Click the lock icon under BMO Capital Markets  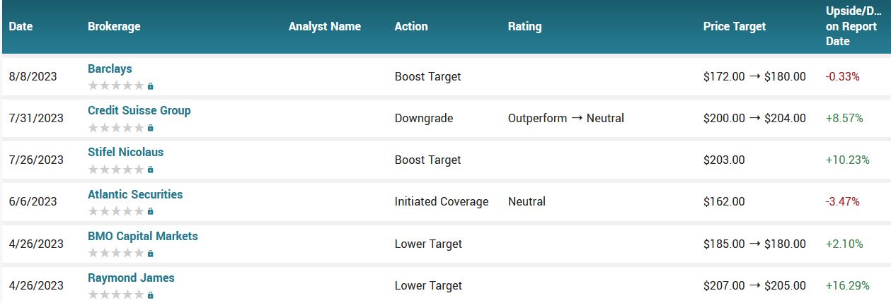pos(151,254)
